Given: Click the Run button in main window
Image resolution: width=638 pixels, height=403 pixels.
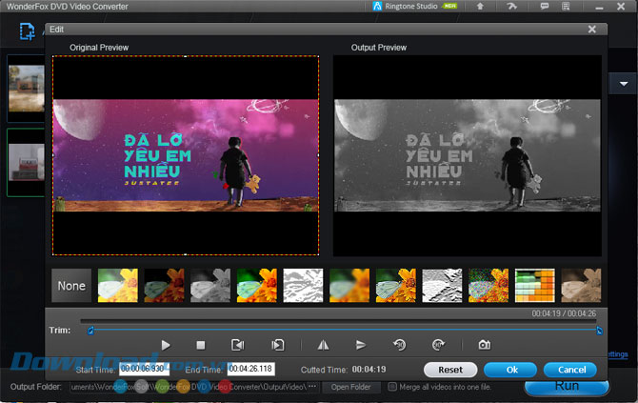Looking at the screenshot, I should click(567, 387).
